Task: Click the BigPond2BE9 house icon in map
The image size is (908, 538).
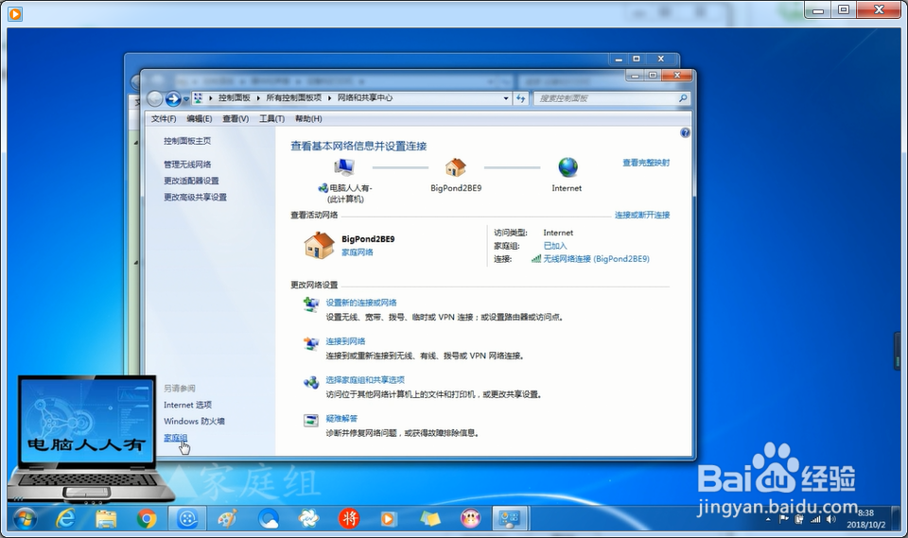Action: tap(456, 167)
